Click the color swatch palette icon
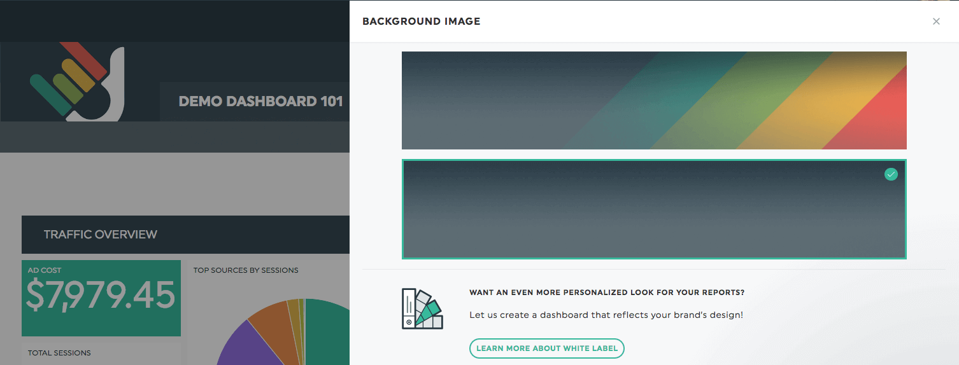959x365 pixels. (422, 309)
